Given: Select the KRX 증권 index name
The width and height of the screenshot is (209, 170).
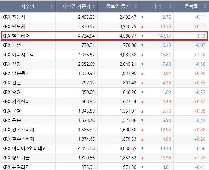Looking at the screenshot, I should [x=11, y=92].
